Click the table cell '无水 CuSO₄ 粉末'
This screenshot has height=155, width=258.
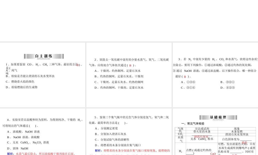202,139
